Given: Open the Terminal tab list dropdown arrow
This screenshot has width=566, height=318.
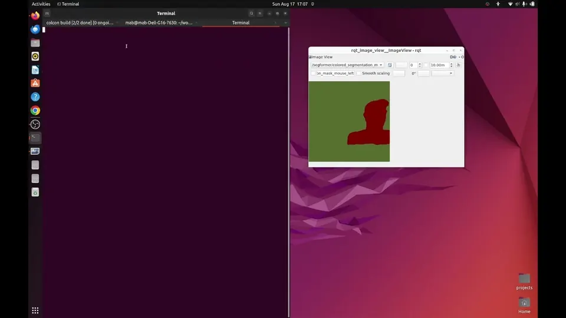Looking at the screenshot, I should pos(285,23).
